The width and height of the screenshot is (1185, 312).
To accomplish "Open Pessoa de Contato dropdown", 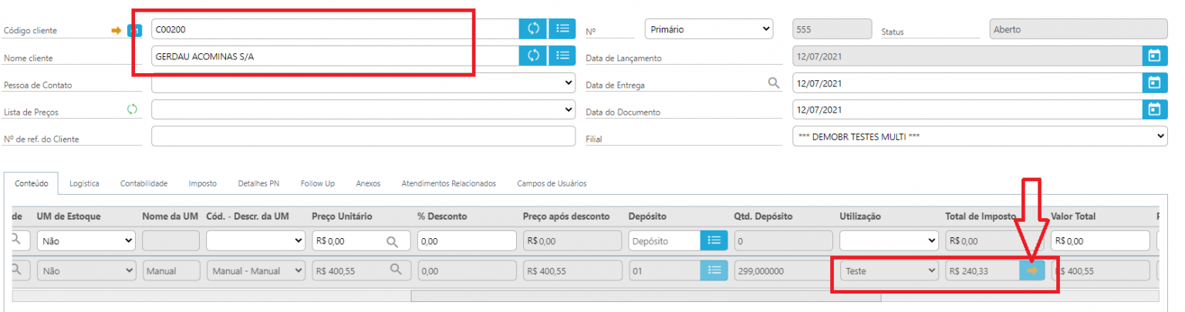I will [x=363, y=82].
